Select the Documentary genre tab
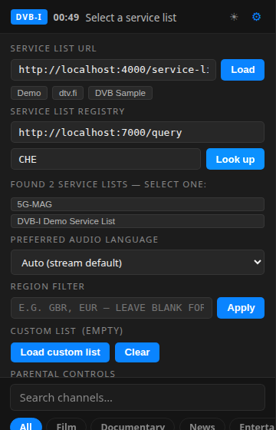 133,424
